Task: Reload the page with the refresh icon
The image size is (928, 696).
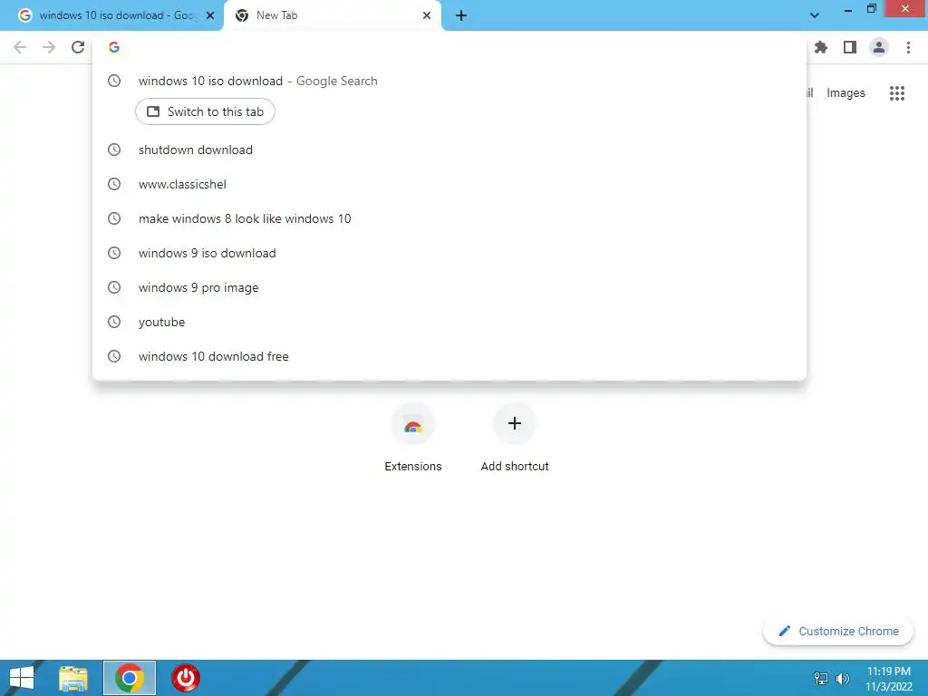Action: (78, 47)
